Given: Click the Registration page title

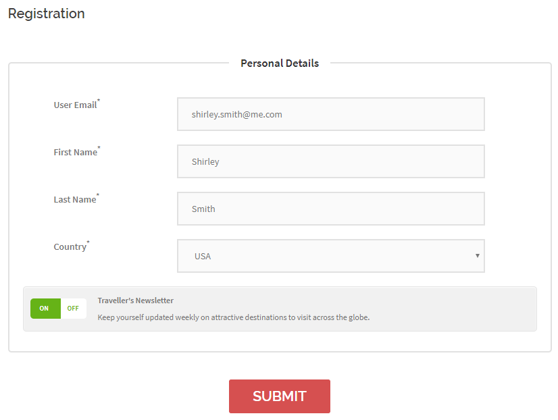Looking at the screenshot, I should click(47, 14).
